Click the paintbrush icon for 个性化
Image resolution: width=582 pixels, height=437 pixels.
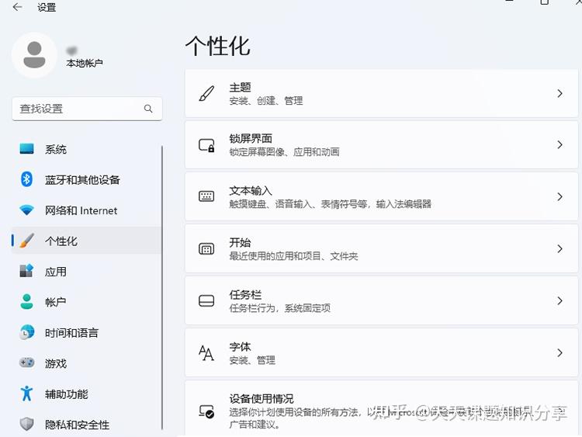pos(26,241)
